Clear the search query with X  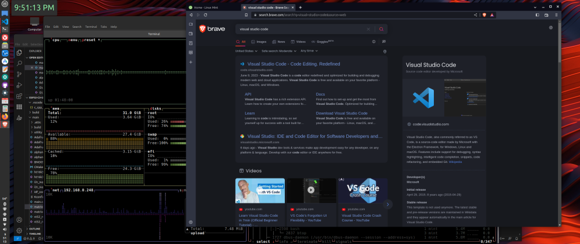(368, 29)
